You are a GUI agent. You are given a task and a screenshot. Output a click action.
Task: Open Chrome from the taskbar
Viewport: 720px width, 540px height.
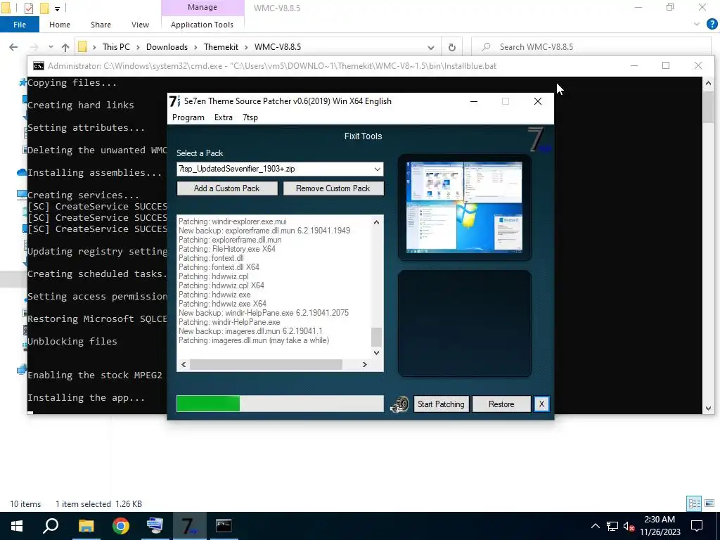pyautogui.click(x=121, y=526)
